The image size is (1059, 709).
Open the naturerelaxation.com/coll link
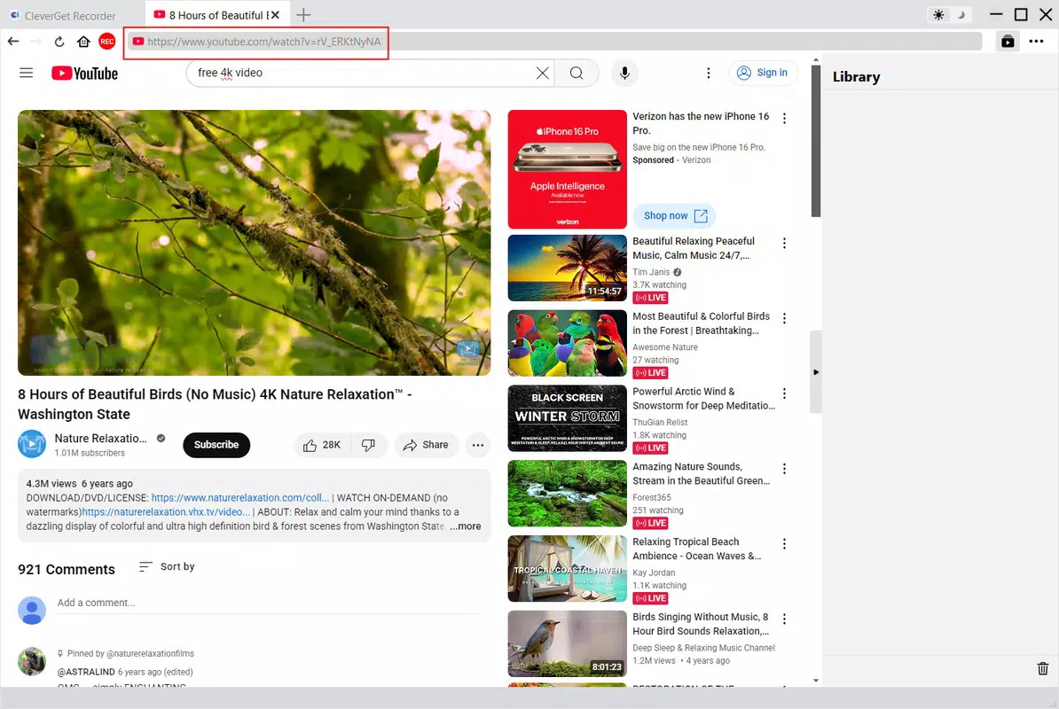click(x=240, y=498)
